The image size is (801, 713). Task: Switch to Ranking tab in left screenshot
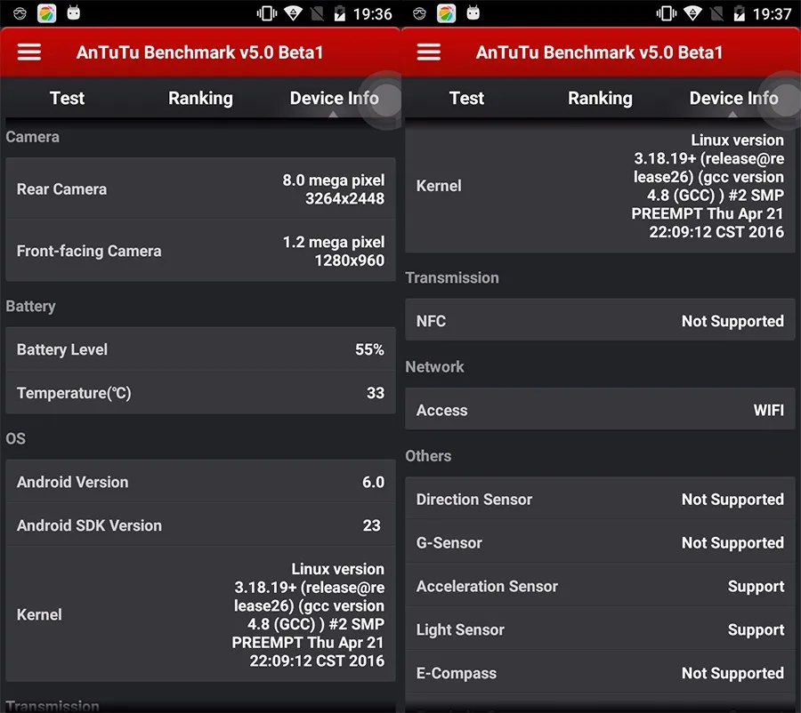200,98
